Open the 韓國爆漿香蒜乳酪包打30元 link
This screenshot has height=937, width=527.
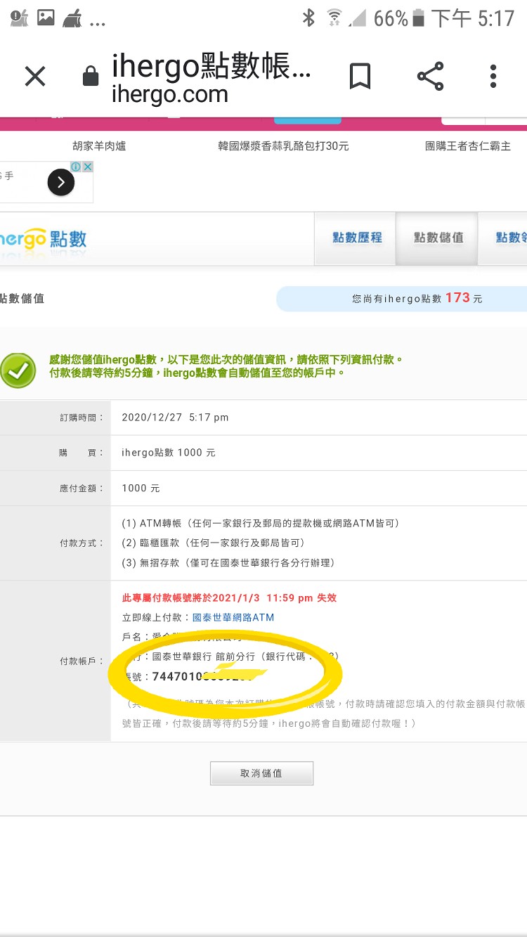283,146
